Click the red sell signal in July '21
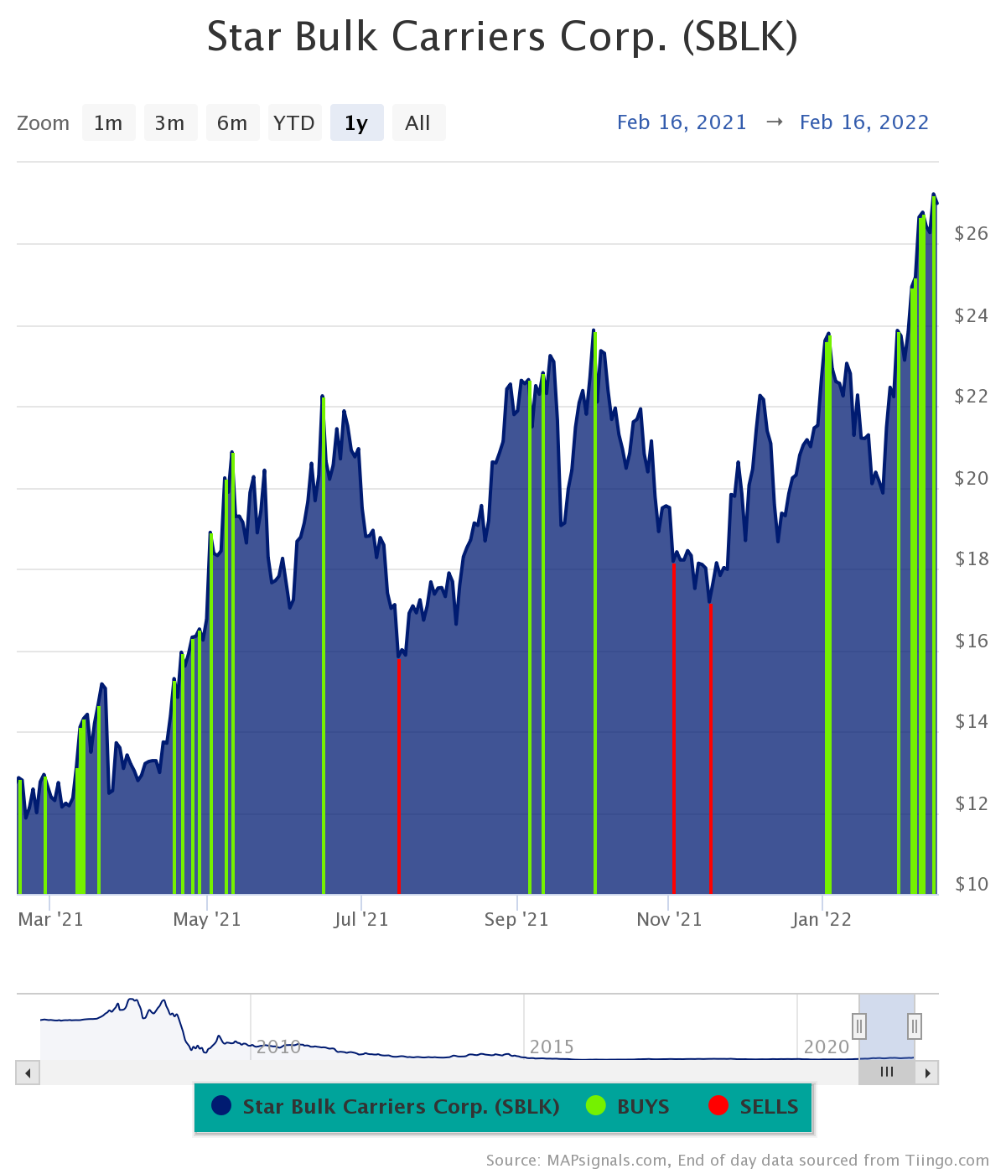Viewport: 1006px width, 1174px height. (398, 776)
